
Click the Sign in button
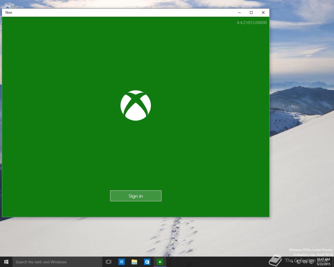coord(136,196)
